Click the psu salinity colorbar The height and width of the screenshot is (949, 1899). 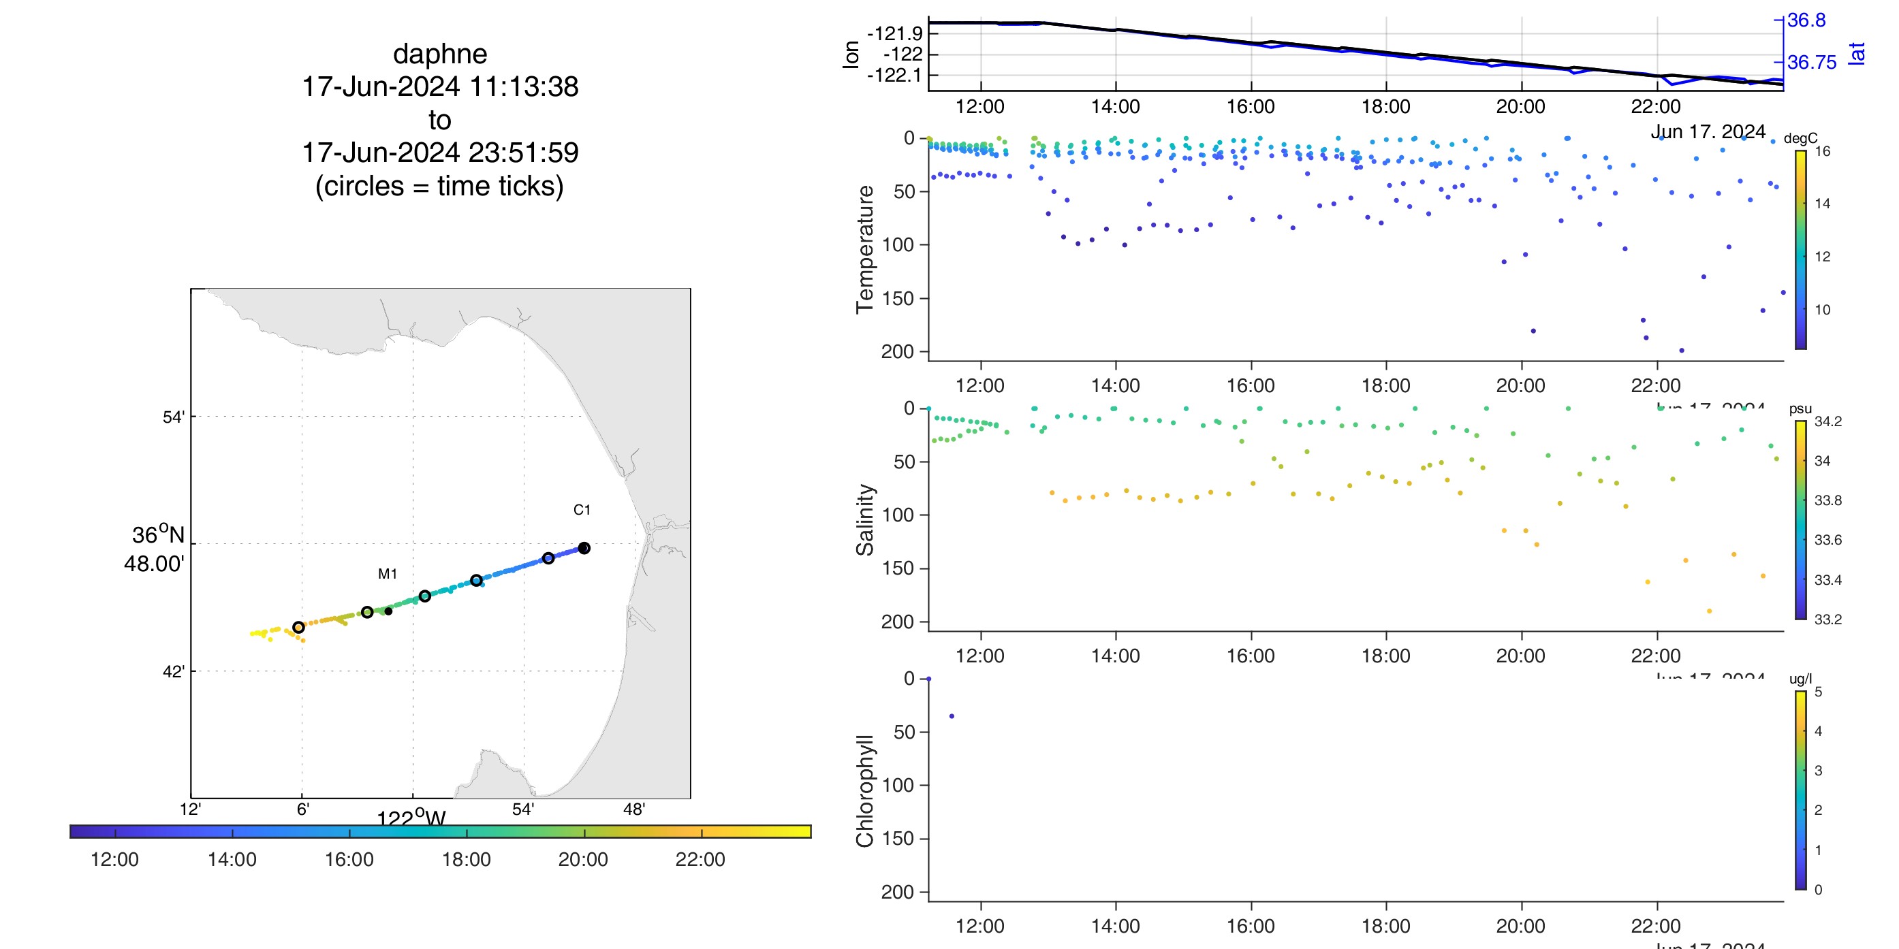[x=1801, y=519]
